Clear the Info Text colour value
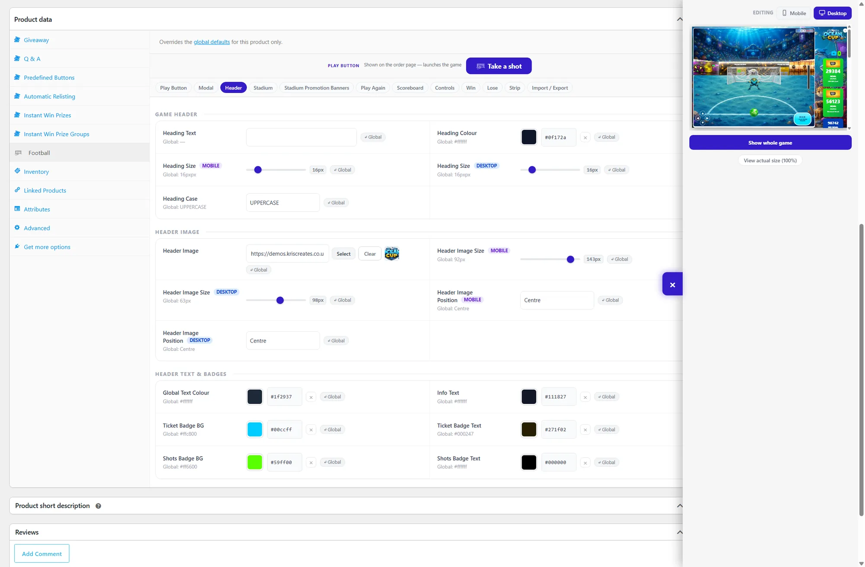This screenshot has height=567, width=865. [585, 397]
